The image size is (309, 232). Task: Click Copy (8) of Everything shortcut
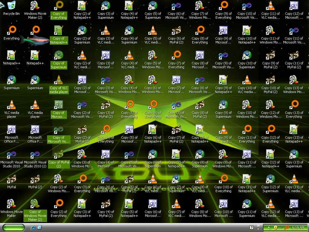200,35
